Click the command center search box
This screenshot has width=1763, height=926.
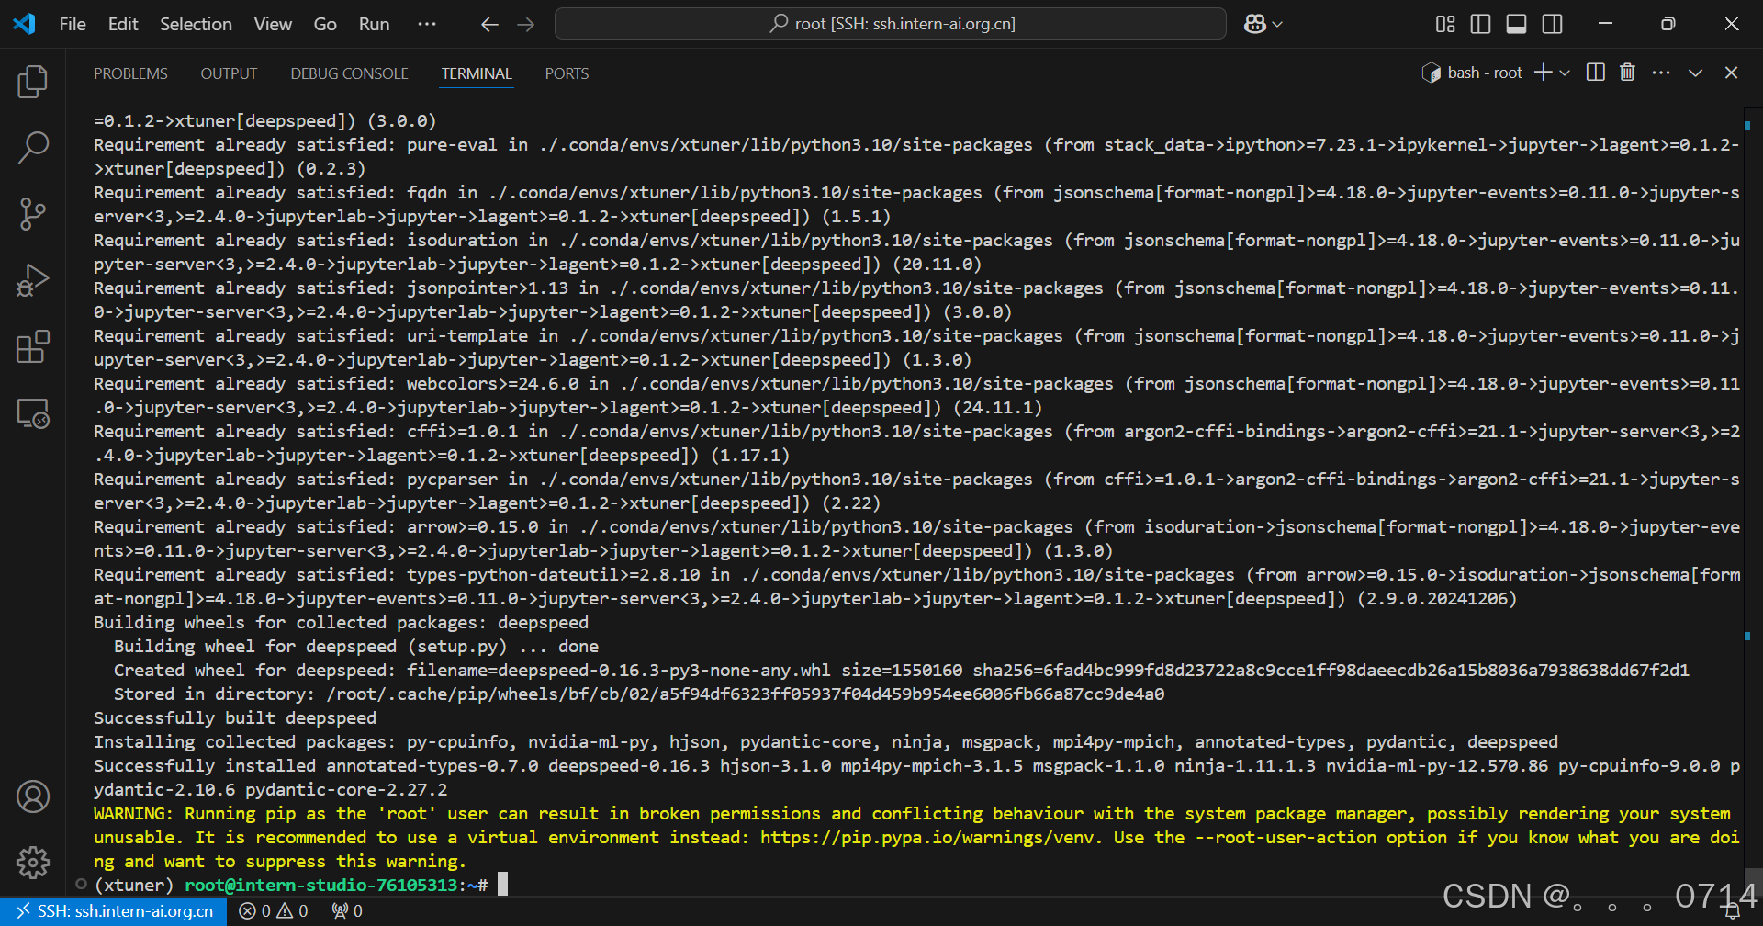890,24
